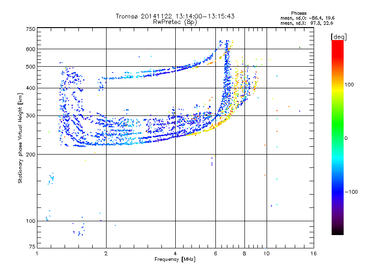Click the '600' y-axis tick label

click(30, 49)
